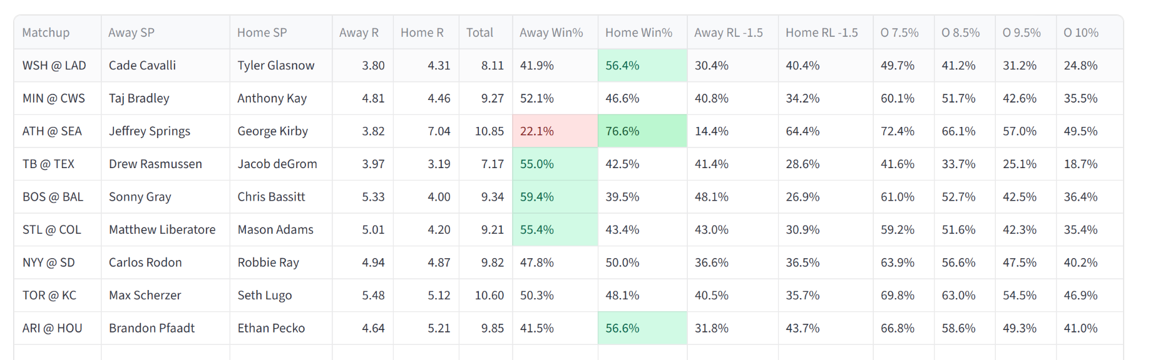The image size is (1153, 360).
Task: Select the Jacob deGrom cell
Action: pyautogui.click(x=281, y=164)
